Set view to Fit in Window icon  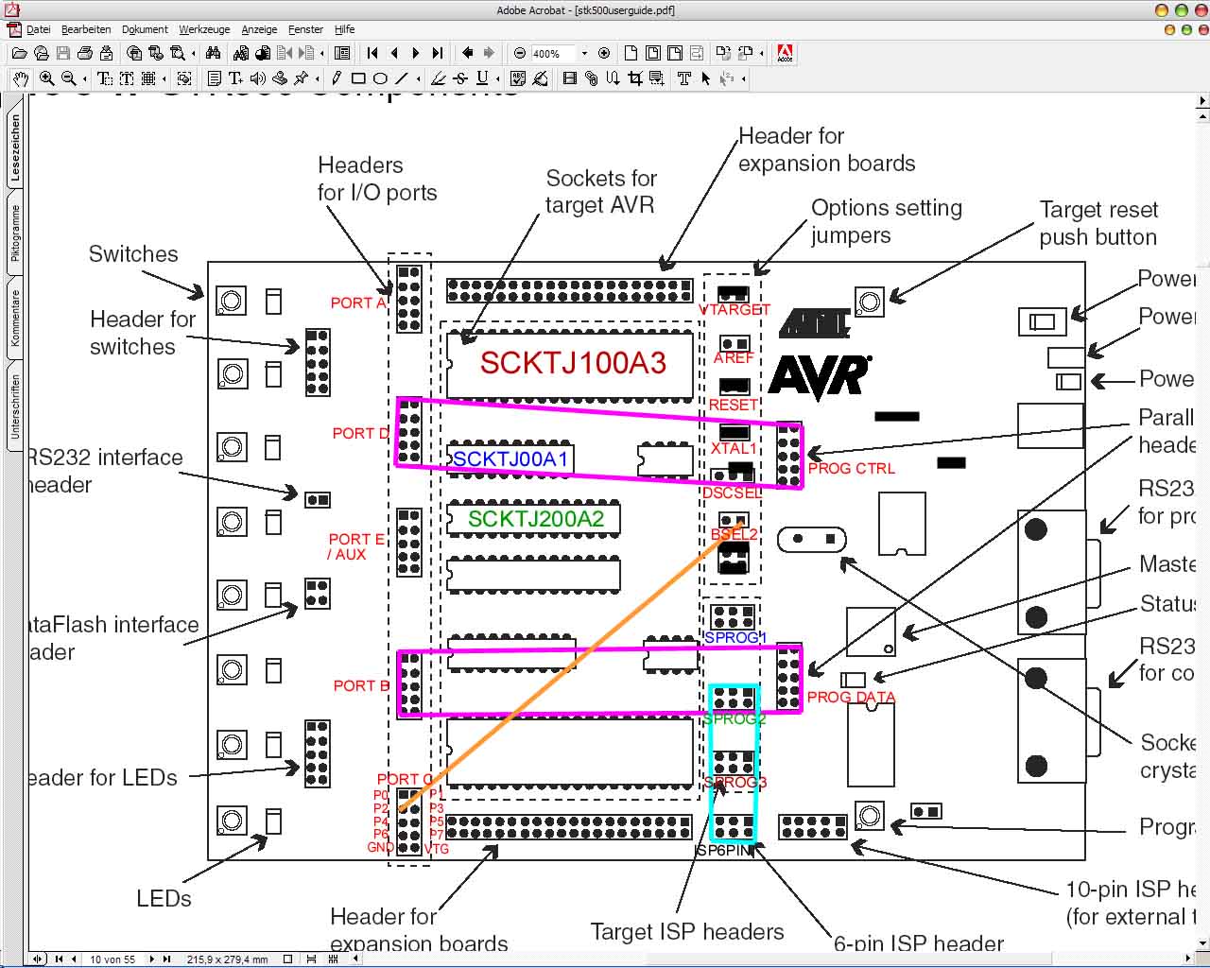[652, 53]
